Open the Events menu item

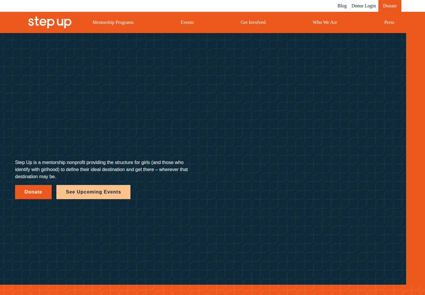pyautogui.click(x=187, y=22)
